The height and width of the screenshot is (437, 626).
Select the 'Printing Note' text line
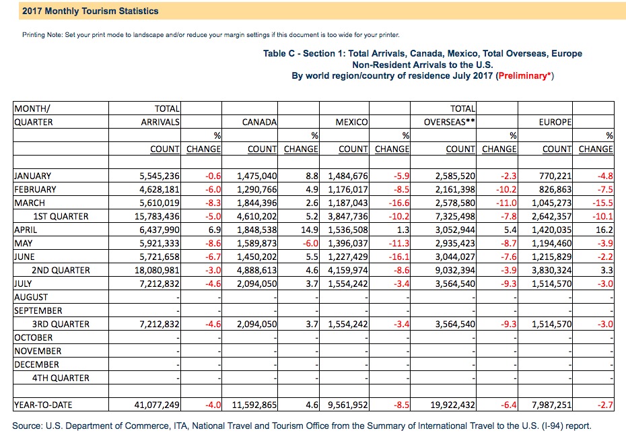[x=211, y=35]
